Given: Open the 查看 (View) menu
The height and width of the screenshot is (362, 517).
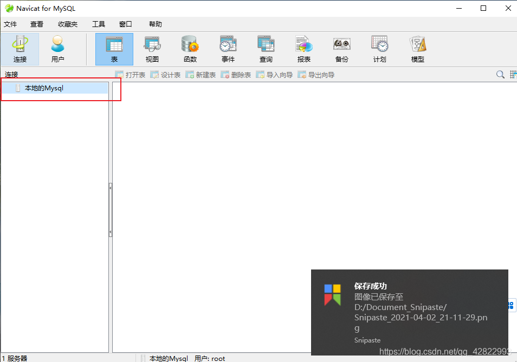Looking at the screenshot, I should pos(37,24).
